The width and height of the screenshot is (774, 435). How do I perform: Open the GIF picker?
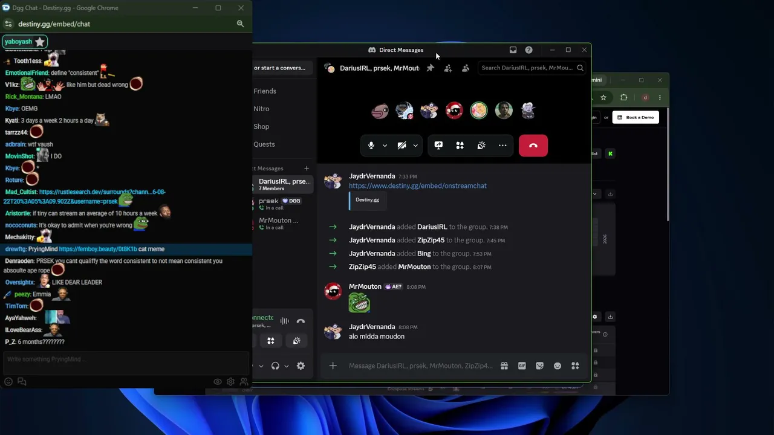pyautogui.click(x=522, y=366)
